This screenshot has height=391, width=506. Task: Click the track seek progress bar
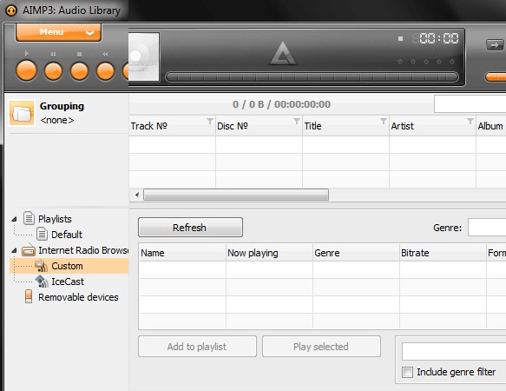(x=312, y=77)
